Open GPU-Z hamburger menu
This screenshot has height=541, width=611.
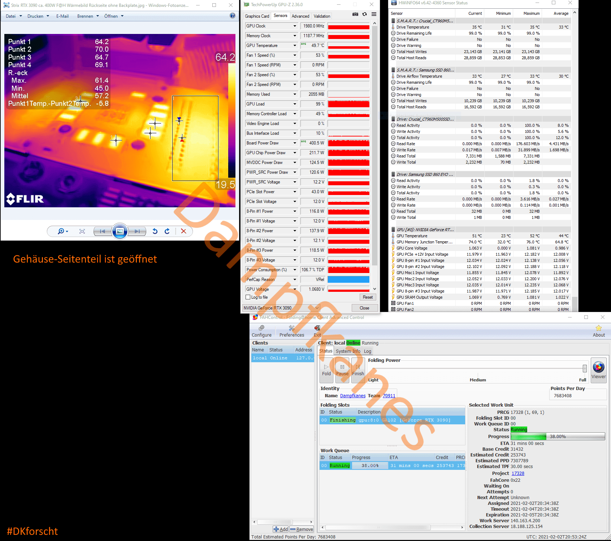pos(374,14)
